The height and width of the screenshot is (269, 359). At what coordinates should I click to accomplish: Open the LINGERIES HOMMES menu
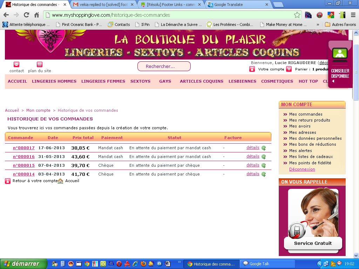click(x=54, y=81)
